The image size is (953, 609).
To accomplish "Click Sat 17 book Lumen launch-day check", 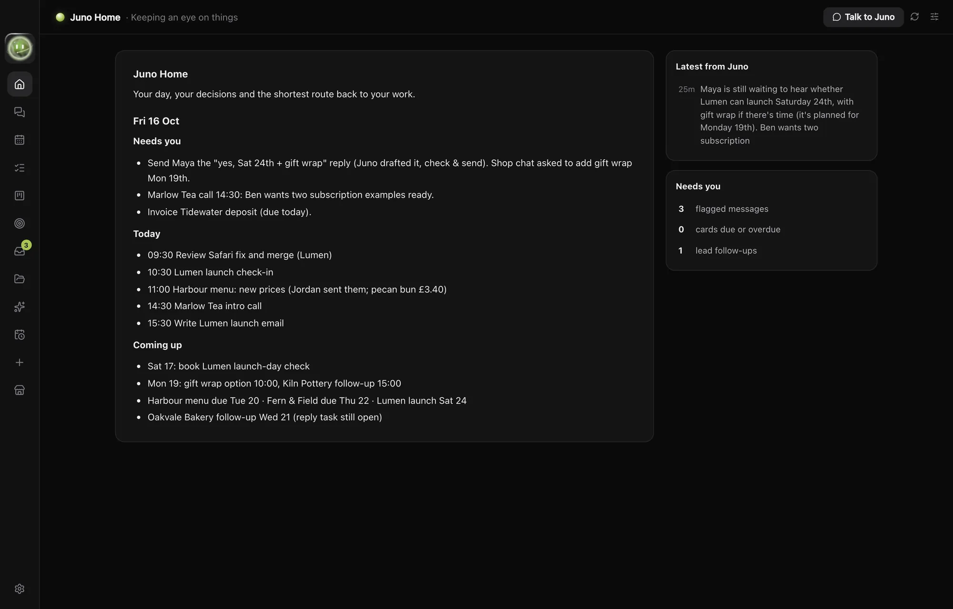I will click(228, 366).
